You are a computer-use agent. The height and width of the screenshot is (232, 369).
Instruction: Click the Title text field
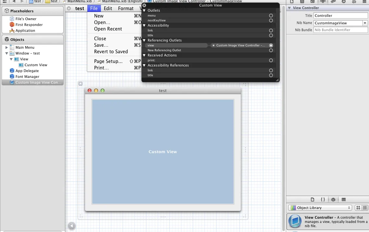340,16
